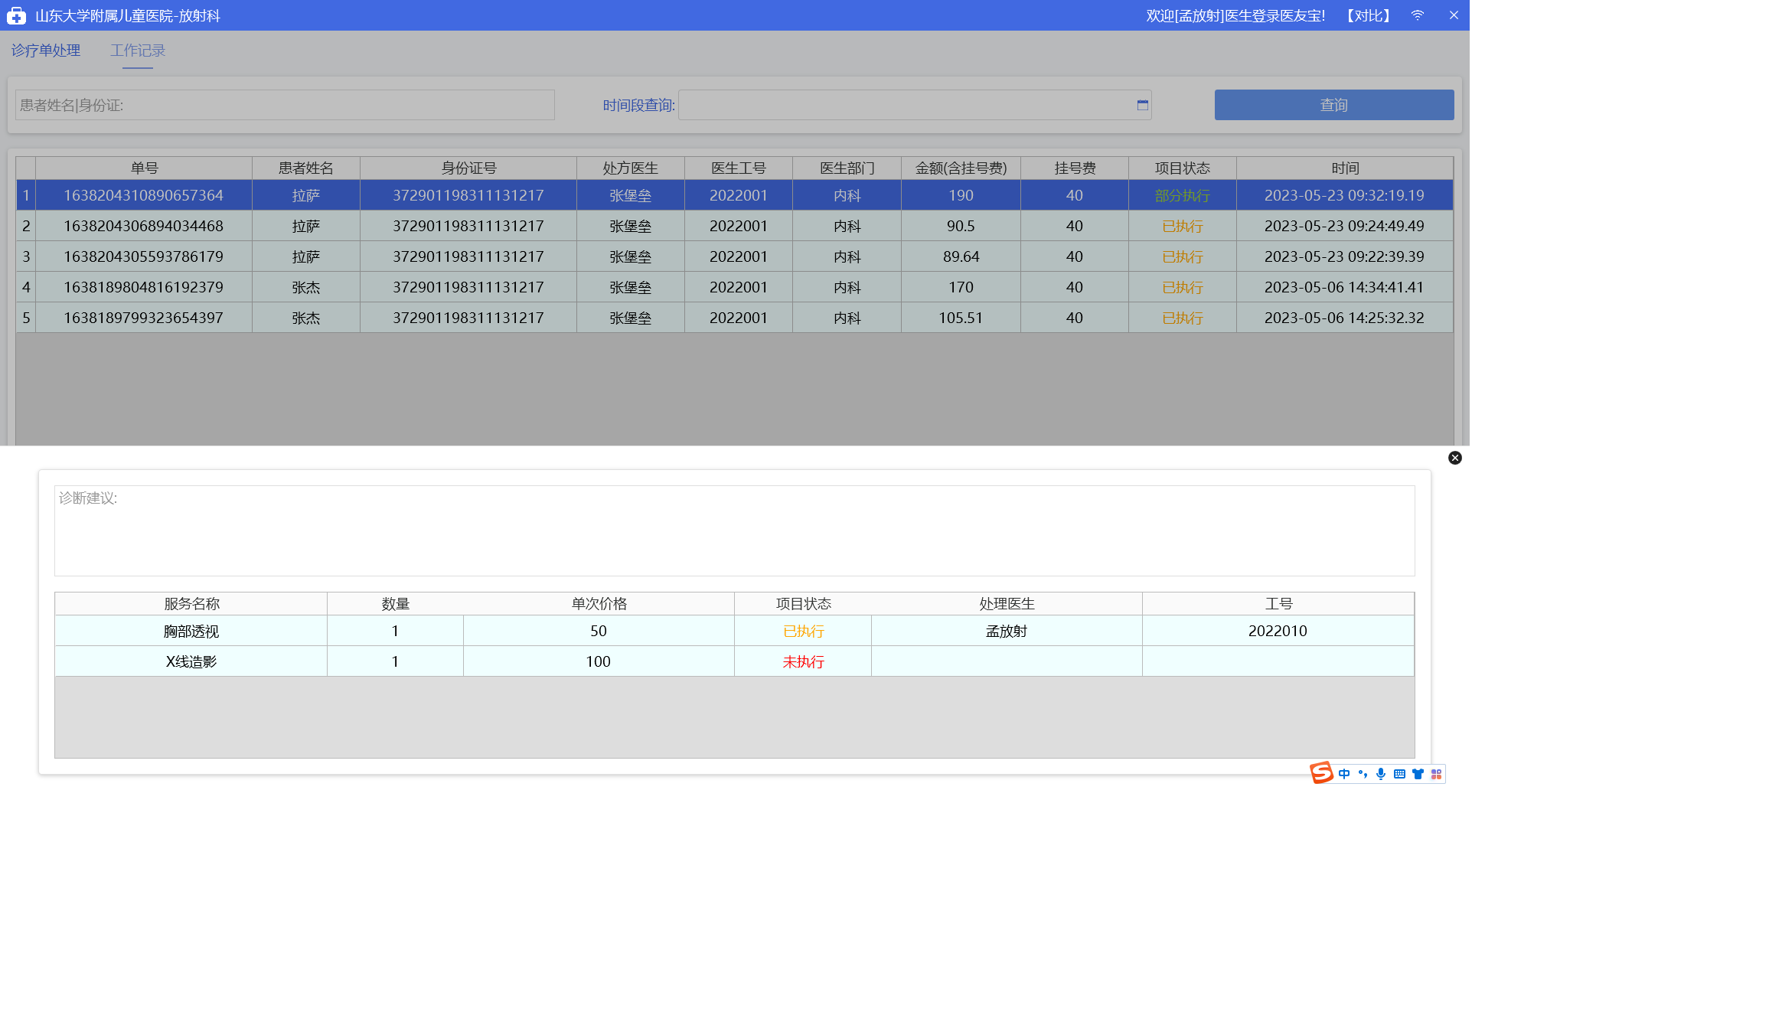The width and height of the screenshot is (1782, 1025).
Task: Select the X线造影 service row
Action: 735,661
